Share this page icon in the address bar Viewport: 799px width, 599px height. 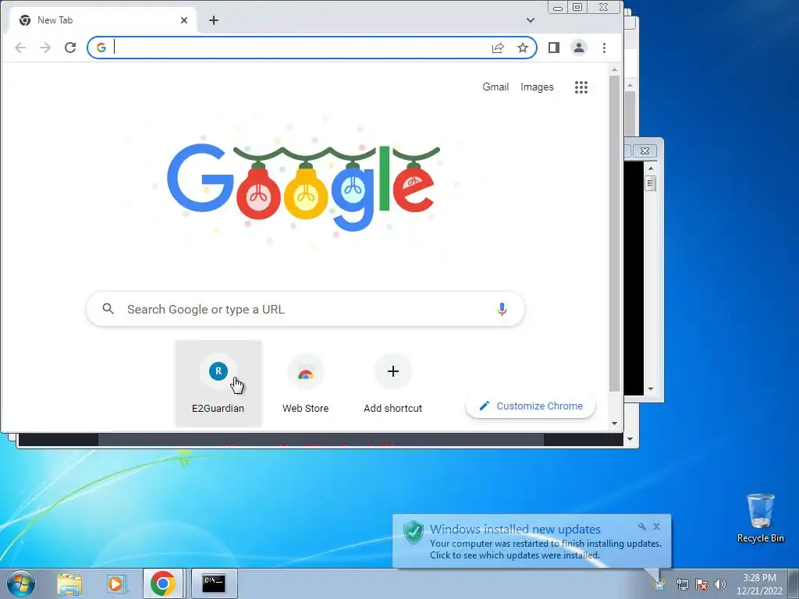click(498, 48)
